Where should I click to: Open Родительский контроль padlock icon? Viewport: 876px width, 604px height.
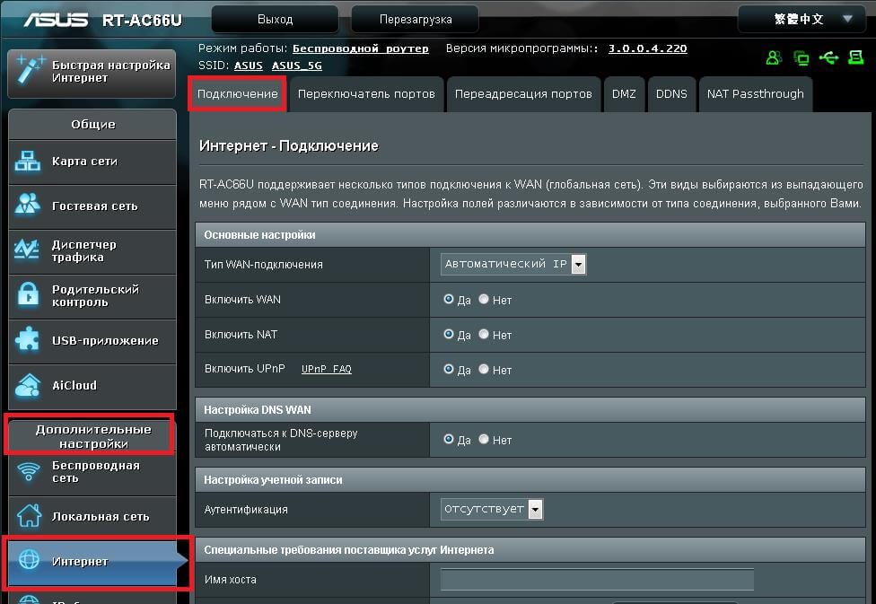tap(27, 295)
